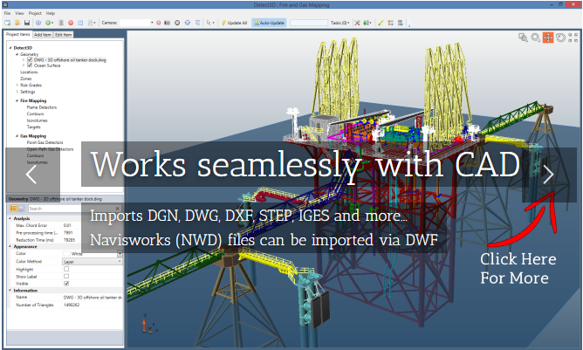Image resolution: width=583 pixels, height=350 pixels.
Task: Click the zoom window icon in viewport
Action: [523, 38]
